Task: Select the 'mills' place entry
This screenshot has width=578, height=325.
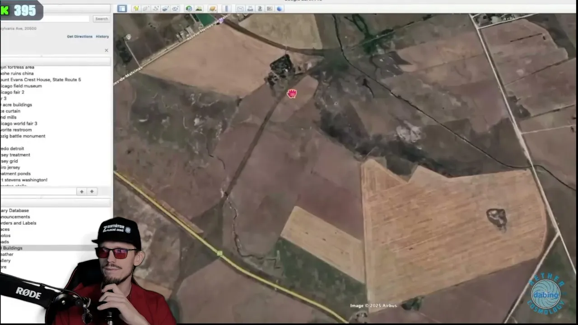Action: pyautogui.click(x=8, y=117)
